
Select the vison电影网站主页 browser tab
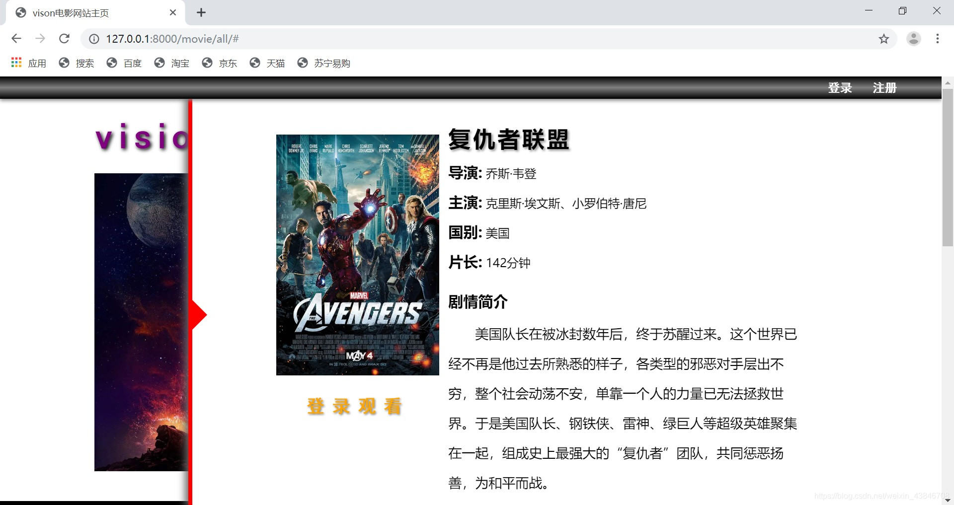[94, 13]
